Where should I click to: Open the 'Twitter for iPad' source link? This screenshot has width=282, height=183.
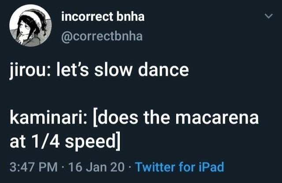click(x=179, y=167)
